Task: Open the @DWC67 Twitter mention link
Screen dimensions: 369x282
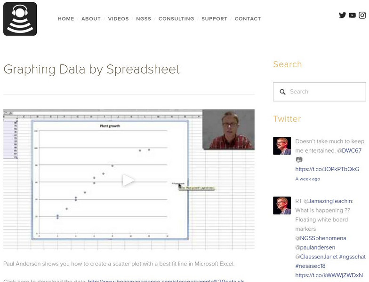Action: click(x=352, y=151)
